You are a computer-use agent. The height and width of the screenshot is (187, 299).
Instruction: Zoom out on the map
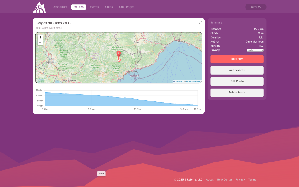pos(40,43)
